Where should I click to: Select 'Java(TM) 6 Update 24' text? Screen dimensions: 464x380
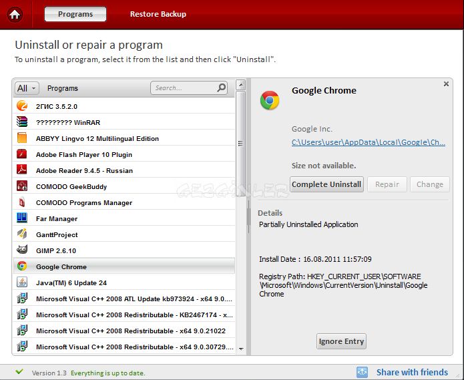point(71,282)
